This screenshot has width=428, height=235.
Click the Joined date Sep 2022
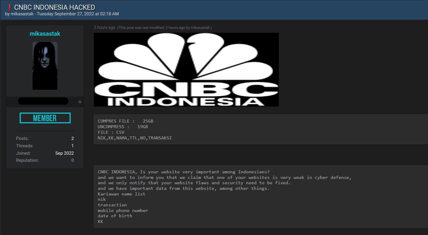[65, 153]
